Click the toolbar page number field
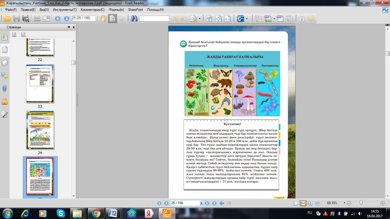Image resolution: width=390 pixels, height=219 pixels. click(x=84, y=18)
